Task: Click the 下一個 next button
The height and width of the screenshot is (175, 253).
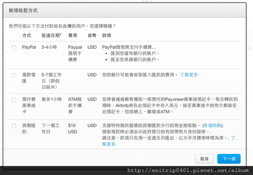Action: tap(229, 159)
